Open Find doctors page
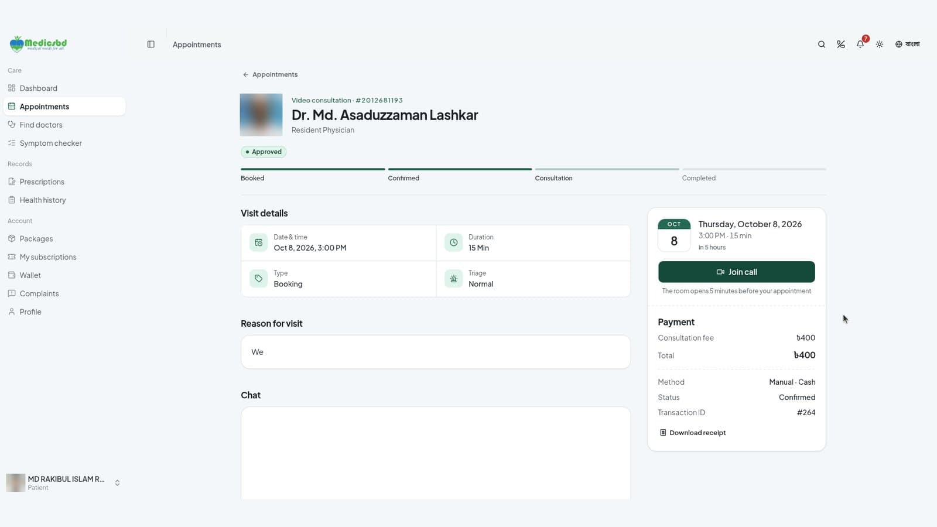 point(64,125)
